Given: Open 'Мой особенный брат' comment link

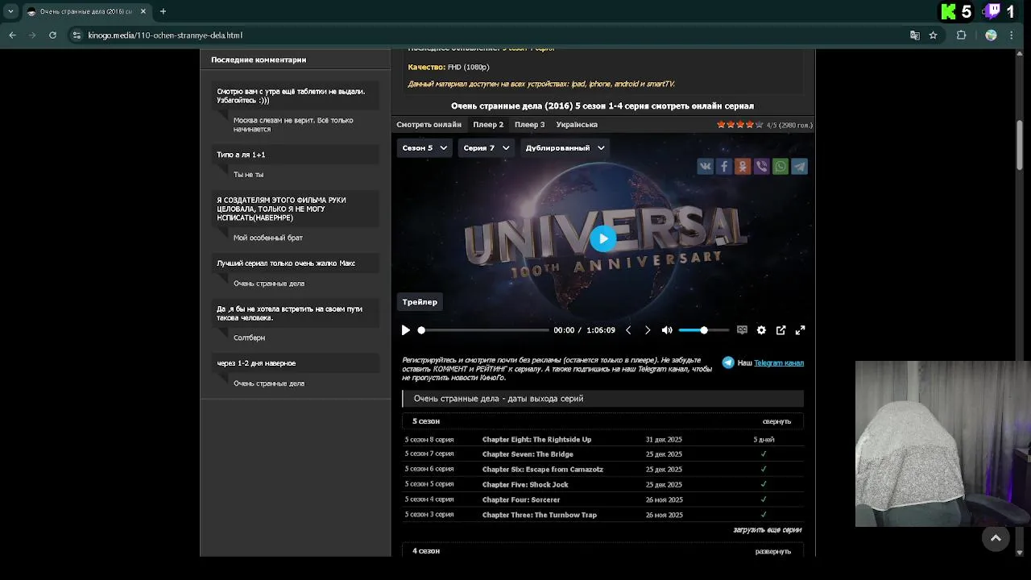Looking at the screenshot, I should tap(268, 238).
